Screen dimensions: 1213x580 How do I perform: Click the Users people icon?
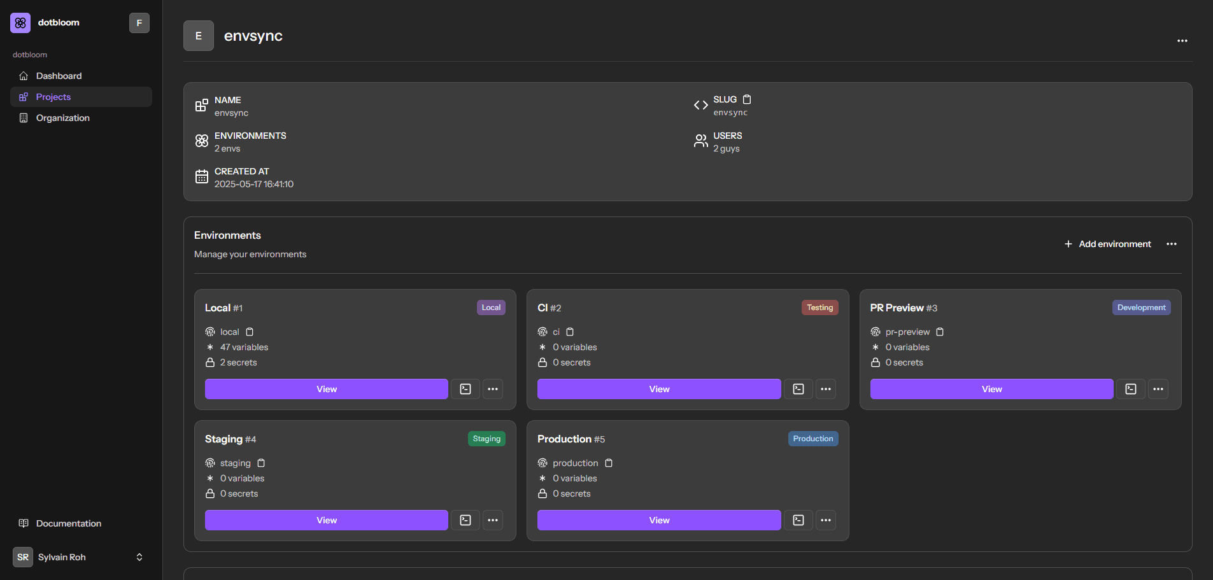tap(701, 141)
